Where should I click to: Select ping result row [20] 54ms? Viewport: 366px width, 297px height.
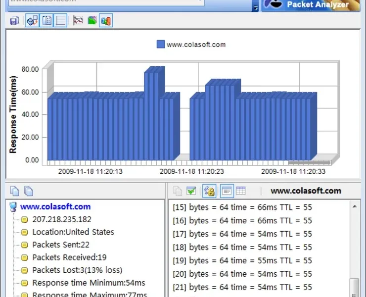point(242,274)
